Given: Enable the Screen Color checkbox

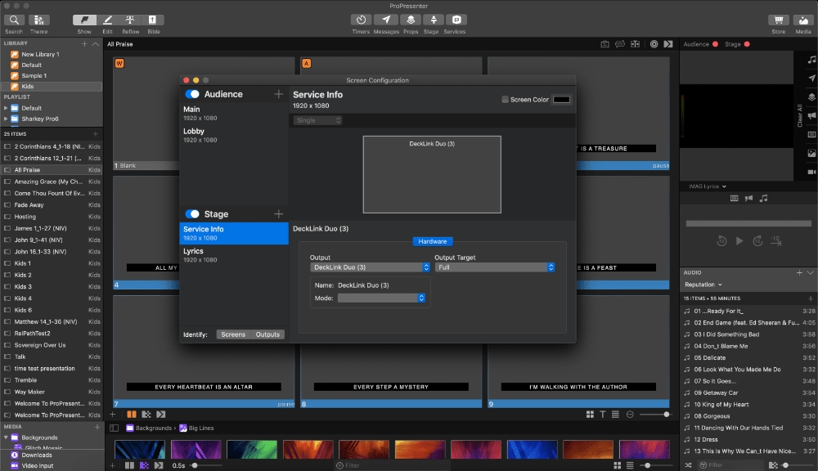Looking at the screenshot, I should [505, 100].
